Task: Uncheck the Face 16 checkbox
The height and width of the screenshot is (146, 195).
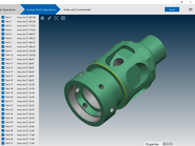Action: (x=3, y=80)
